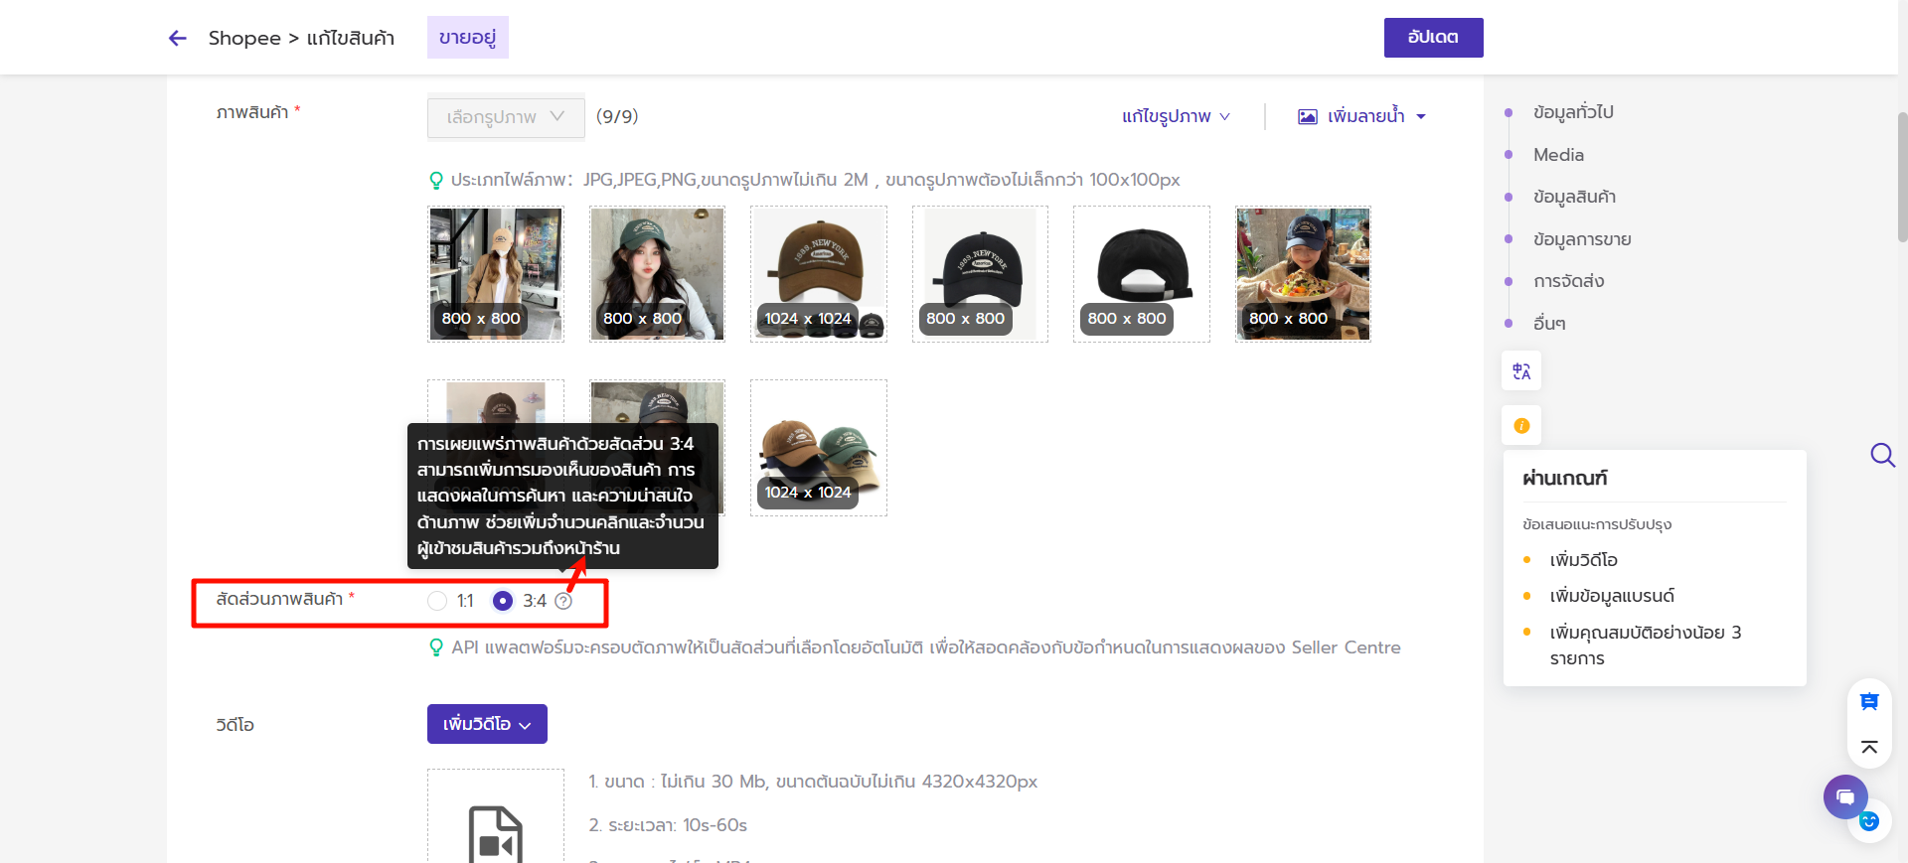This screenshot has height=863, width=1908.
Task: Open the เลือกรูปภาพ dropdown
Action: (x=506, y=117)
